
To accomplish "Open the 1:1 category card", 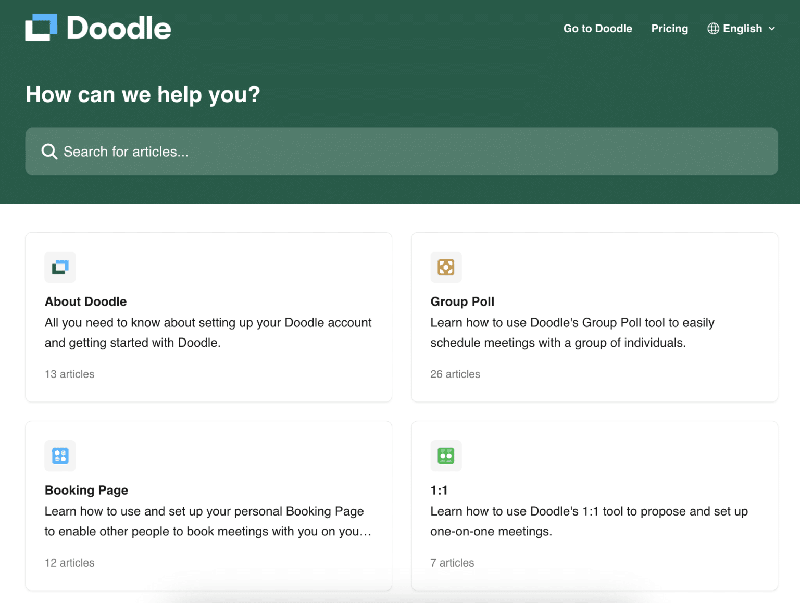I will coord(594,506).
